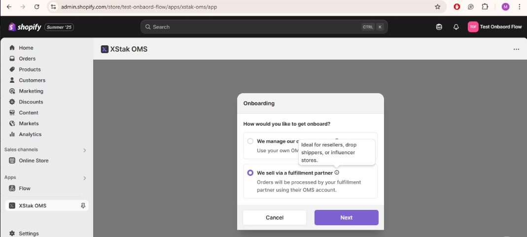The width and height of the screenshot is (527, 237).
Task: Select the 'We manage our own' radio option
Action: tap(250, 141)
